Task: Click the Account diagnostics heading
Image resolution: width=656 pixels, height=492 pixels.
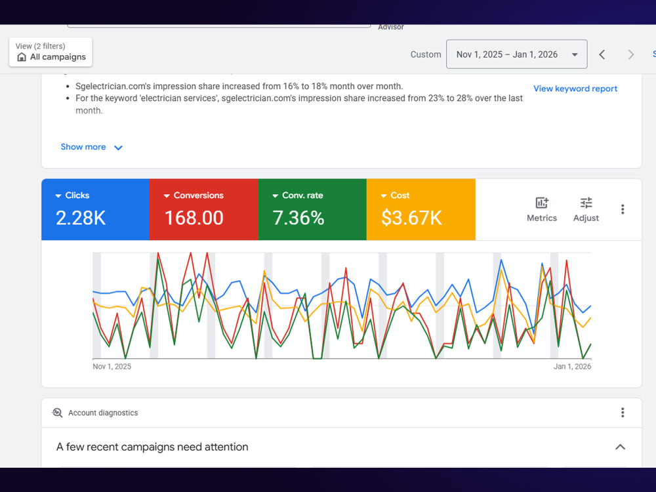Action: 103,413
